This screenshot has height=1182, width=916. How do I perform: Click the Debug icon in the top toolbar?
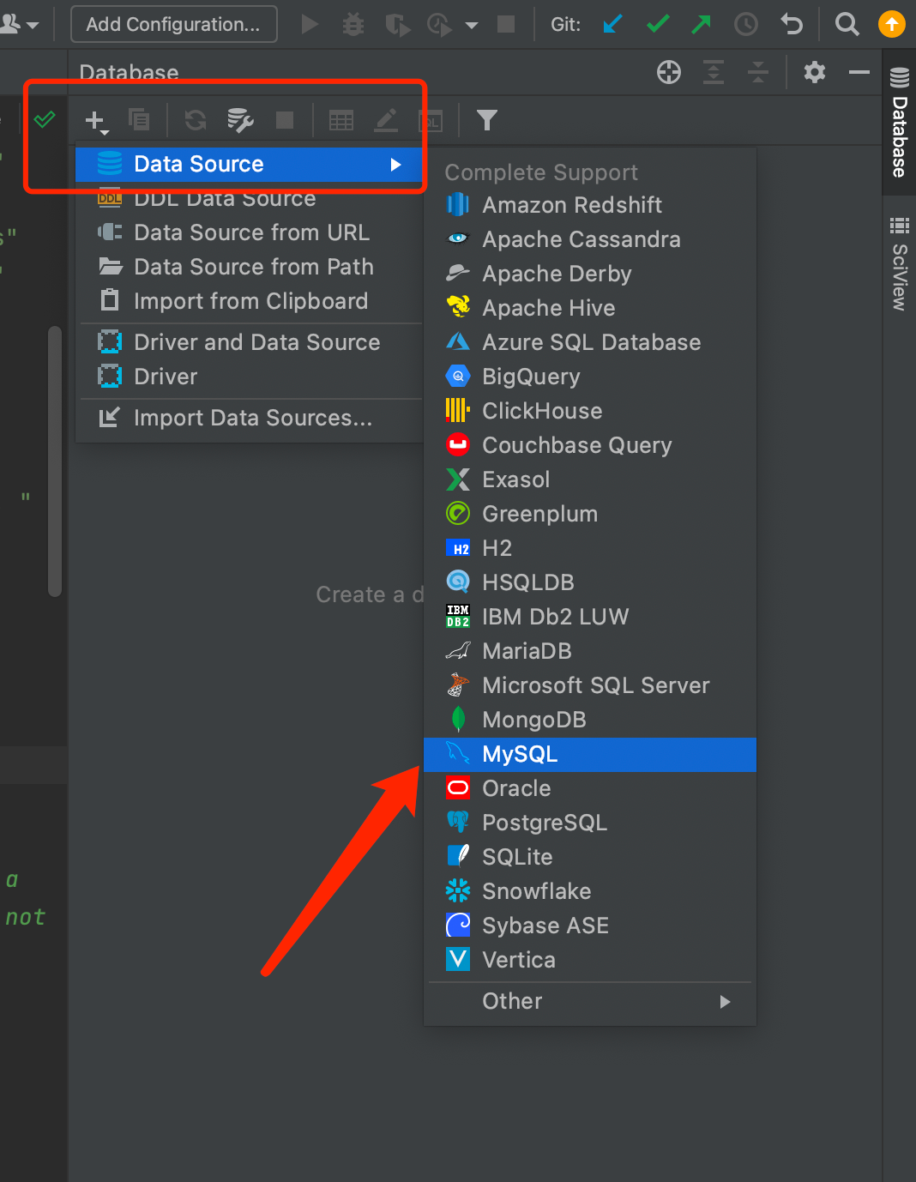click(x=353, y=24)
